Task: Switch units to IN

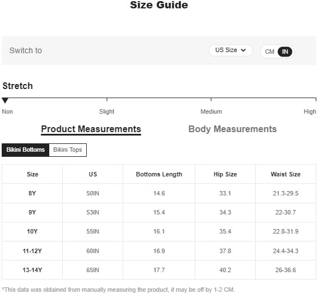Action: click(285, 52)
